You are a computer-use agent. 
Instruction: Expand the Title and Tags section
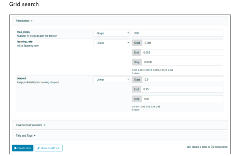[26, 136]
